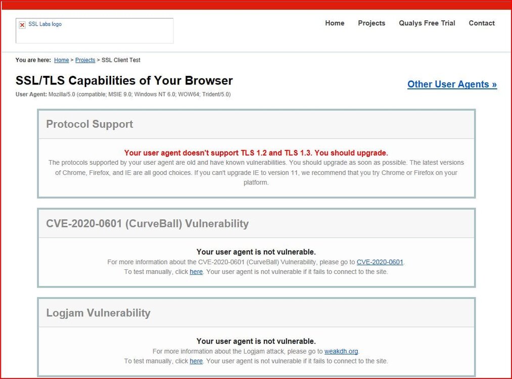Click the red TLS 1.2 upgrade warning
512x379 pixels.
(x=256, y=153)
